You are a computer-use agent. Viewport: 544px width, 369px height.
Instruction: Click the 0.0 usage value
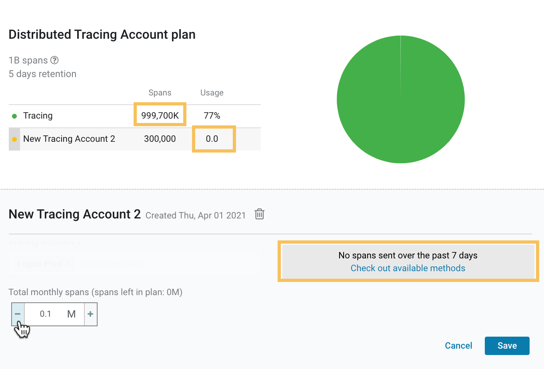[212, 139]
